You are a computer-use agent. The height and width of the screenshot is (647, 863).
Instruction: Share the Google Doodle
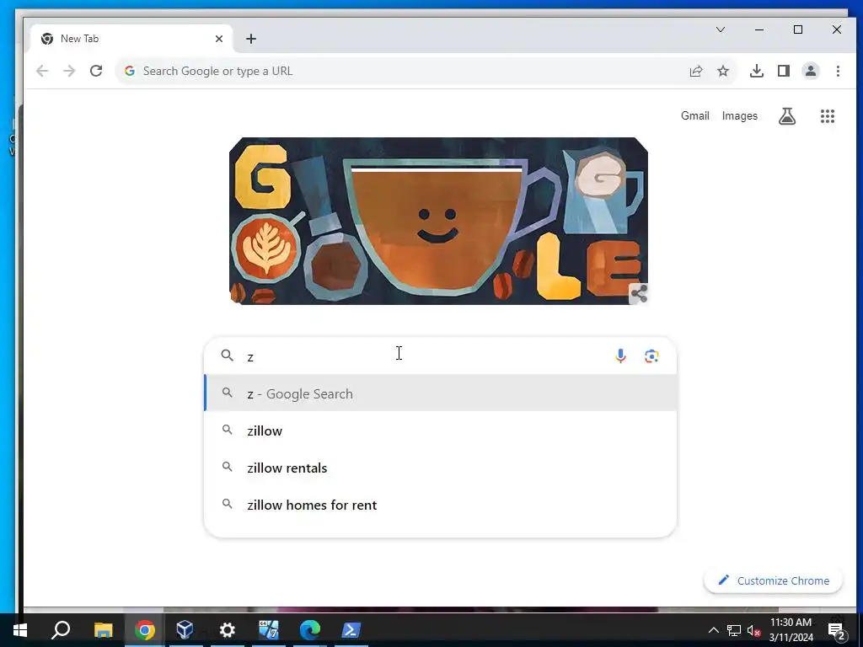(639, 294)
